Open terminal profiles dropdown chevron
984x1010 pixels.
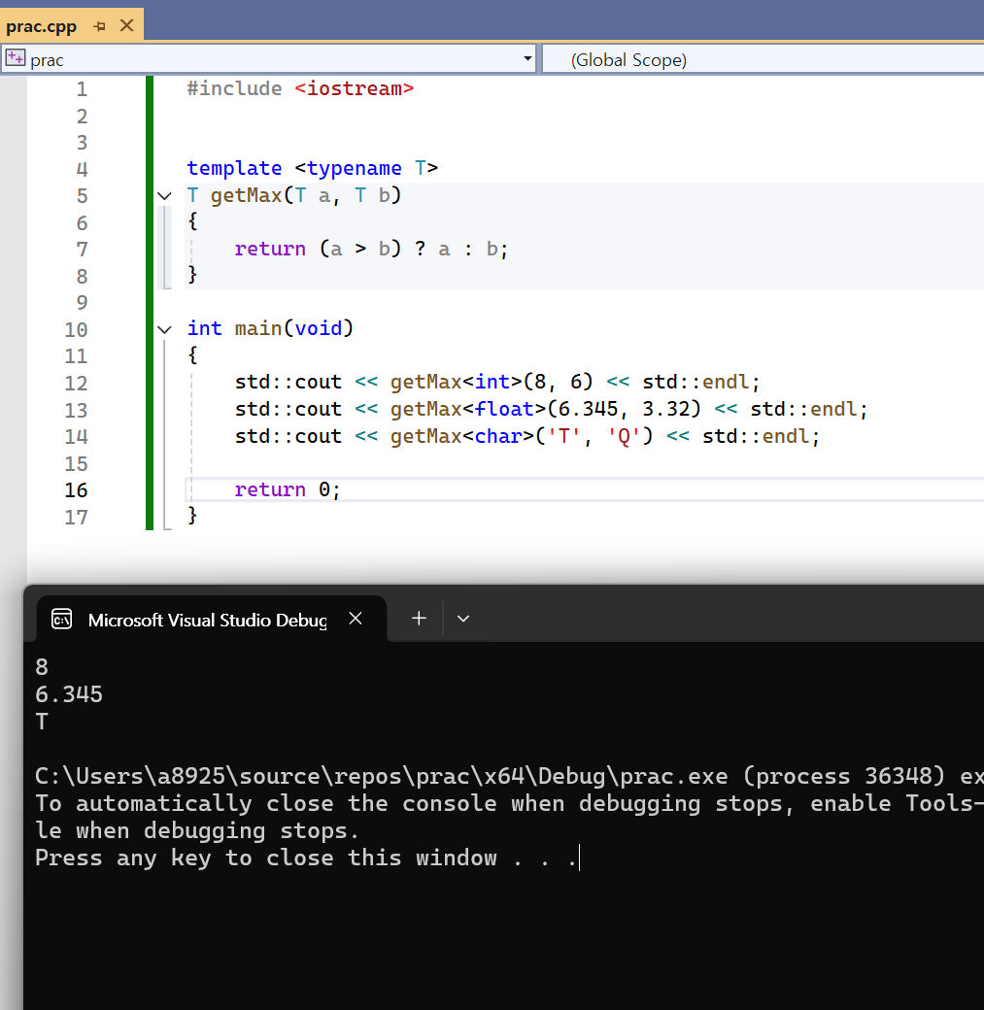[462, 619]
